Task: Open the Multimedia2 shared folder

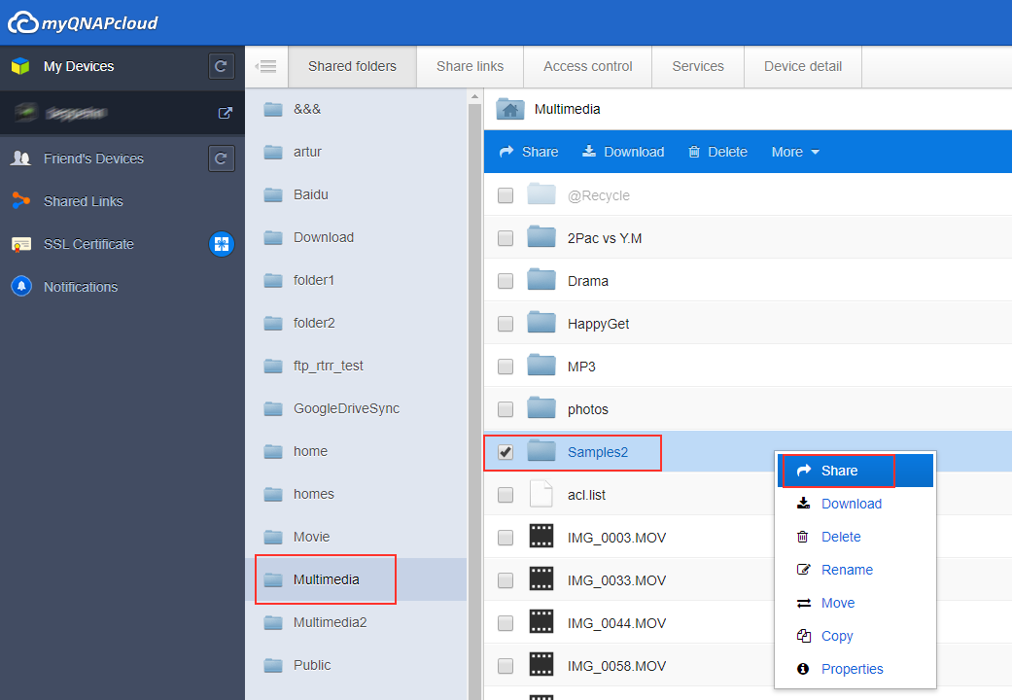Action: [x=330, y=622]
